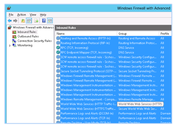The height and width of the screenshot is (127, 176).
Task: Click status icon of World Wide Web Services (HTTPS Traffic)
Action: pos(58,109)
